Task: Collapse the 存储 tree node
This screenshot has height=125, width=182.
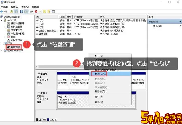Action: pyautogui.click(x=1, y=44)
